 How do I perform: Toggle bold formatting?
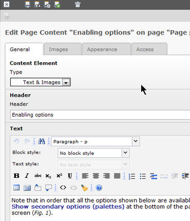16,176
